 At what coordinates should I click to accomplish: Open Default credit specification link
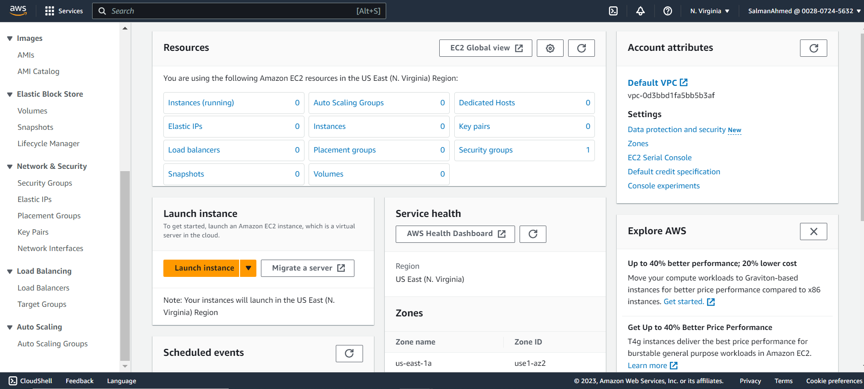[674, 172]
